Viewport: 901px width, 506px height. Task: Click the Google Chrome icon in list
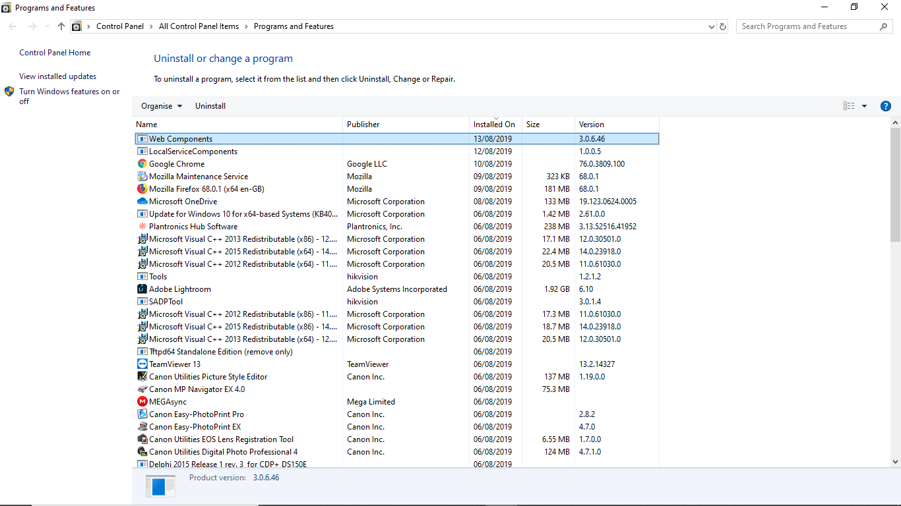click(x=142, y=164)
